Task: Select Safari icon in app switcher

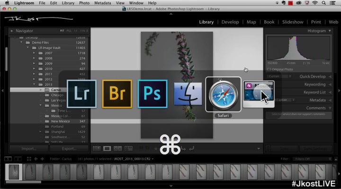Action: tap(223, 94)
